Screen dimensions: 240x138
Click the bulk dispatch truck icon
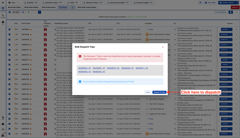tap(23, 12)
